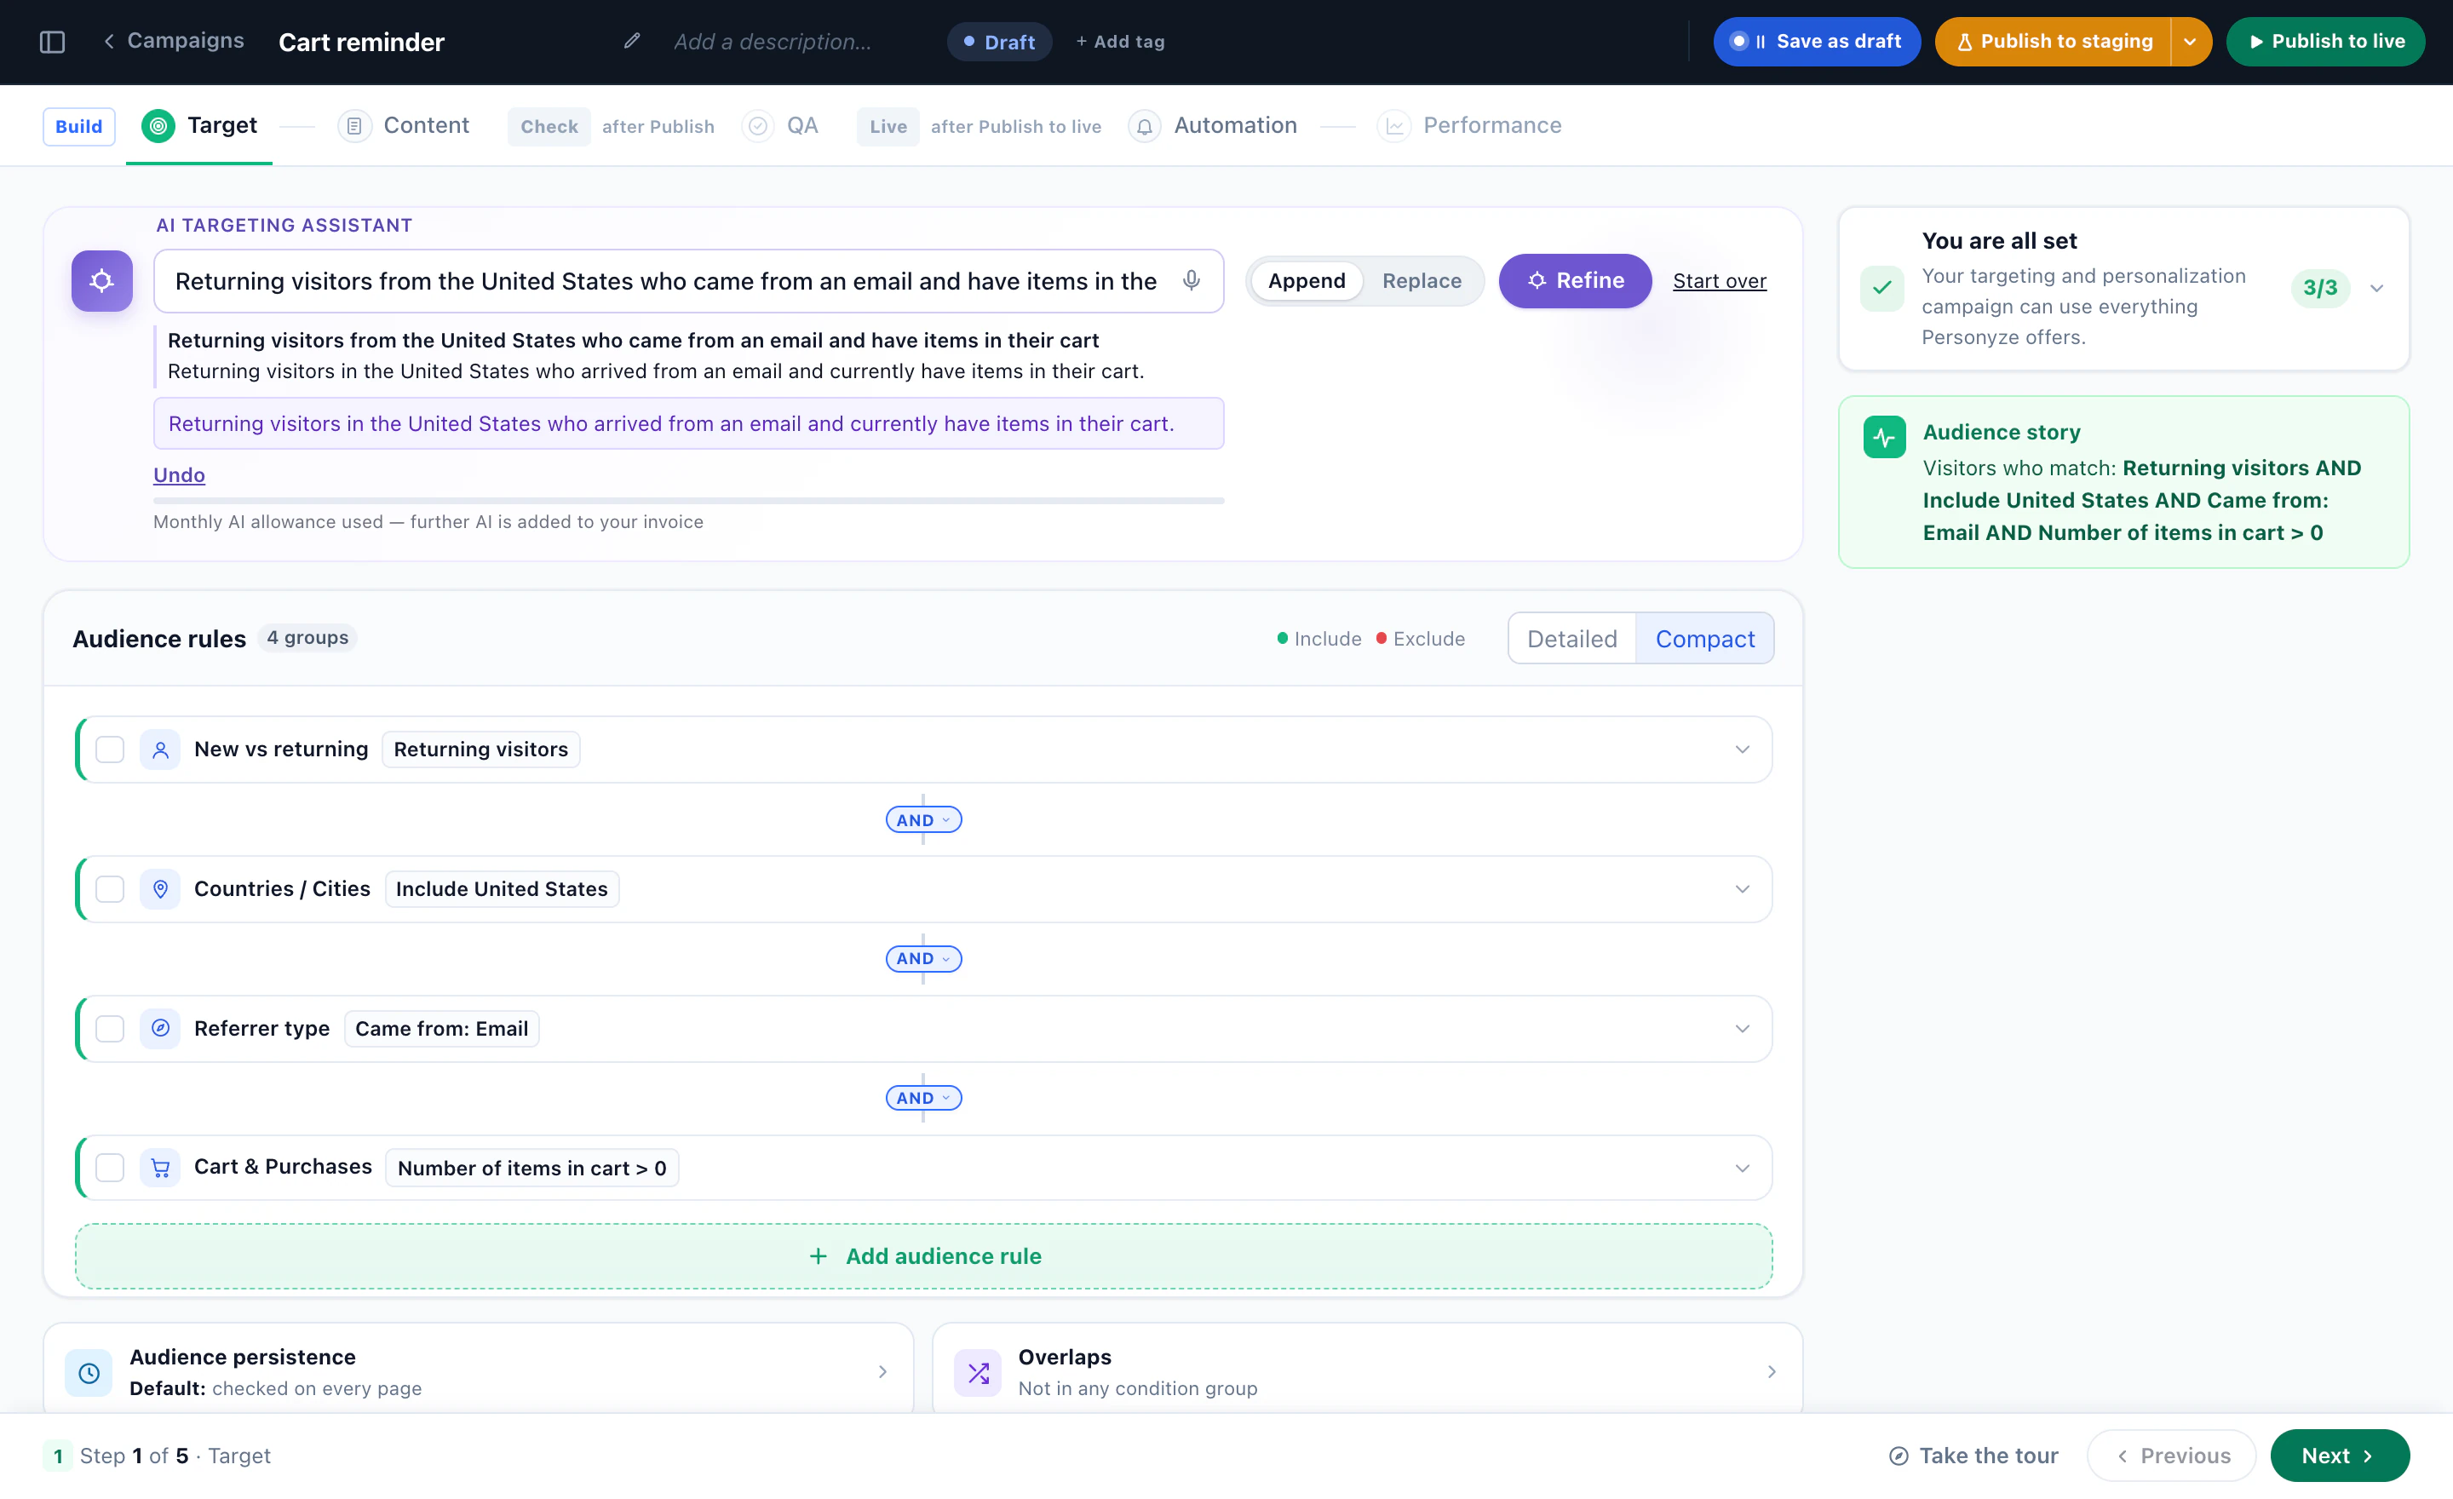Click the Countries / Cities location pin icon
Image resolution: width=2453 pixels, height=1499 pixels.
(x=160, y=889)
